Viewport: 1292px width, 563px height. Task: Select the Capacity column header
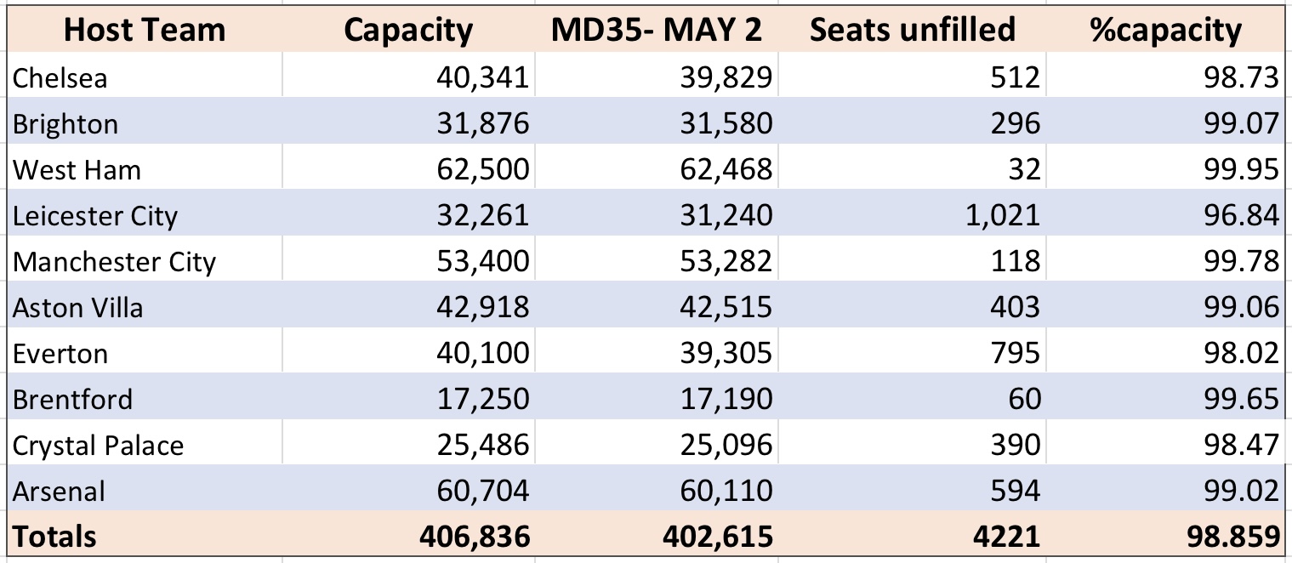pyautogui.click(x=407, y=31)
